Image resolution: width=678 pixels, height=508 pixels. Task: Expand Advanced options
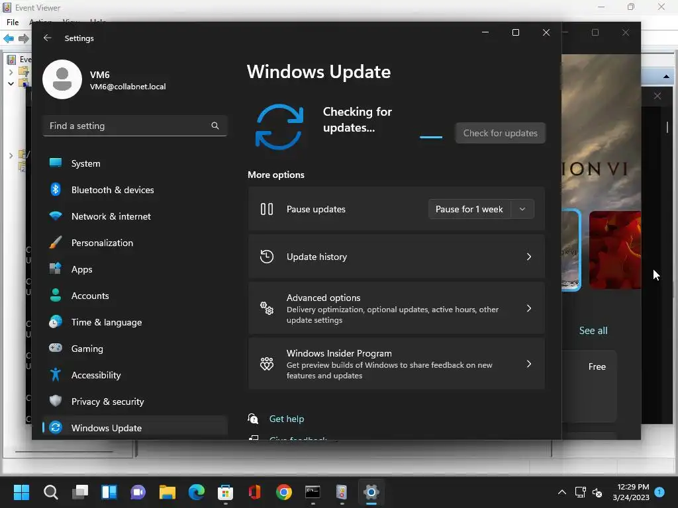397,308
